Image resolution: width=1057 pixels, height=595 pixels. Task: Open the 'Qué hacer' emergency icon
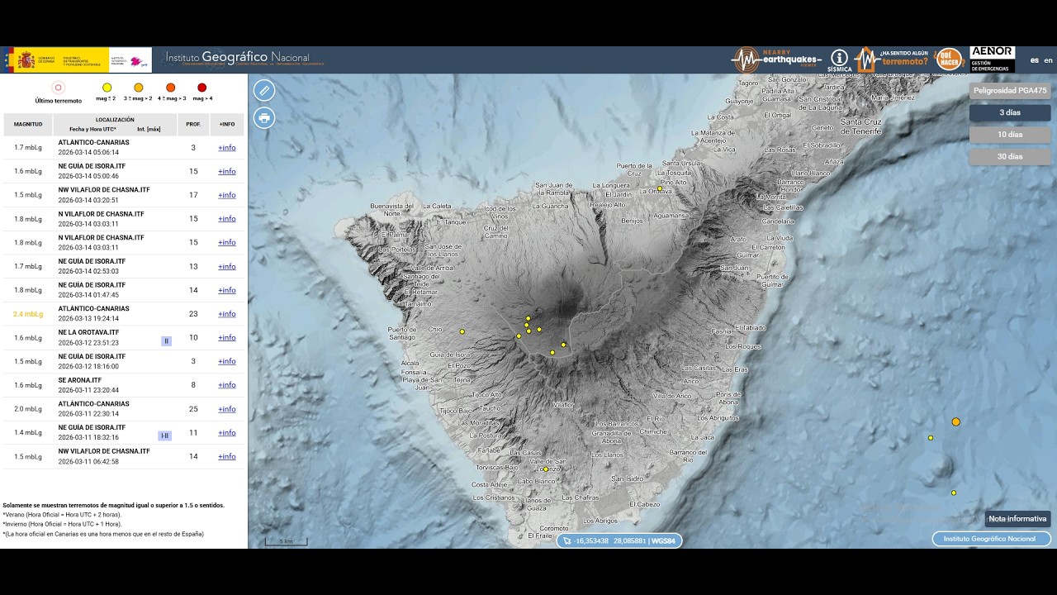click(949, 59)
